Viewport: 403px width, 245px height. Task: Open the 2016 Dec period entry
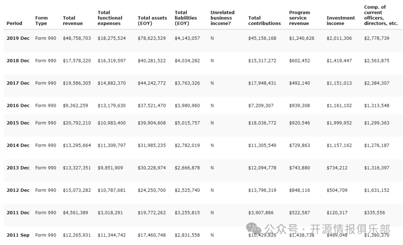pos(18,106)
